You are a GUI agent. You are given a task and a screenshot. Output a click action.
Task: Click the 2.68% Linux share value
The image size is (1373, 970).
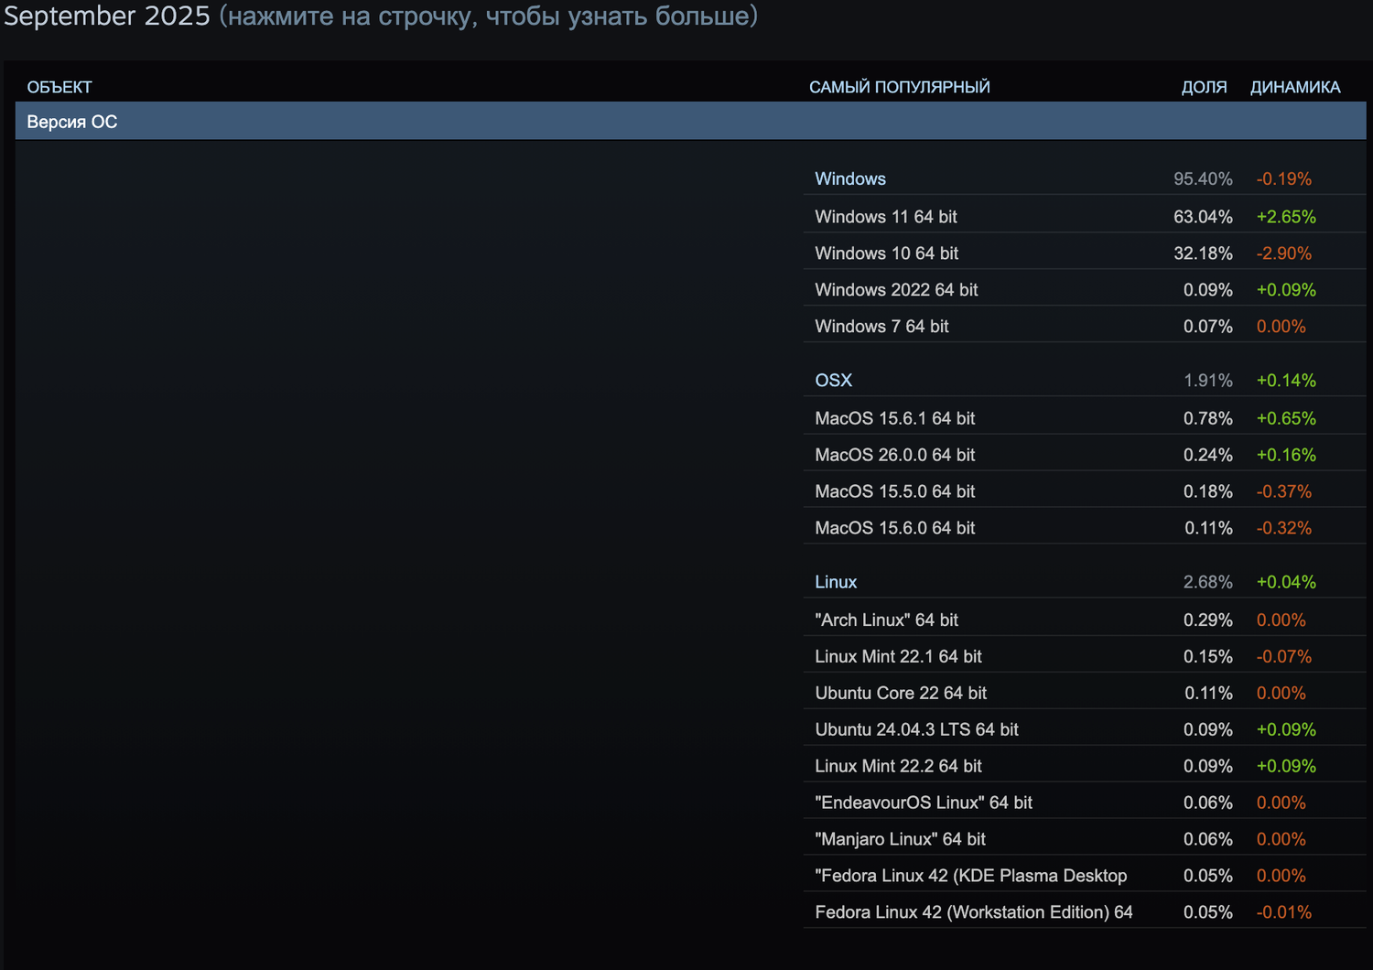(x=1208, y=582)
